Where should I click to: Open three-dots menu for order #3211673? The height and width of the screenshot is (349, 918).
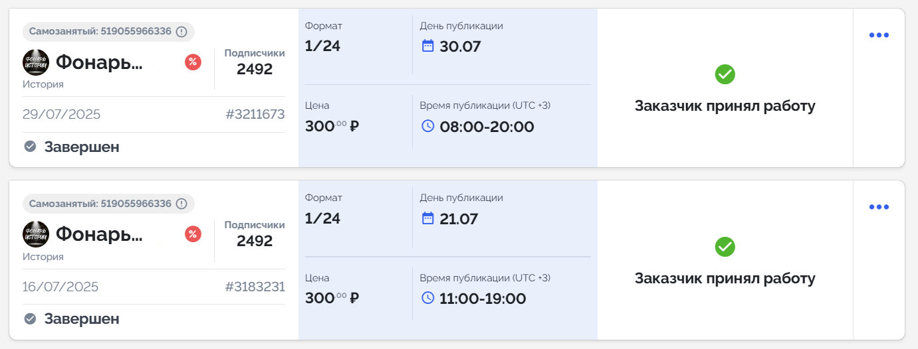[879, 35]
